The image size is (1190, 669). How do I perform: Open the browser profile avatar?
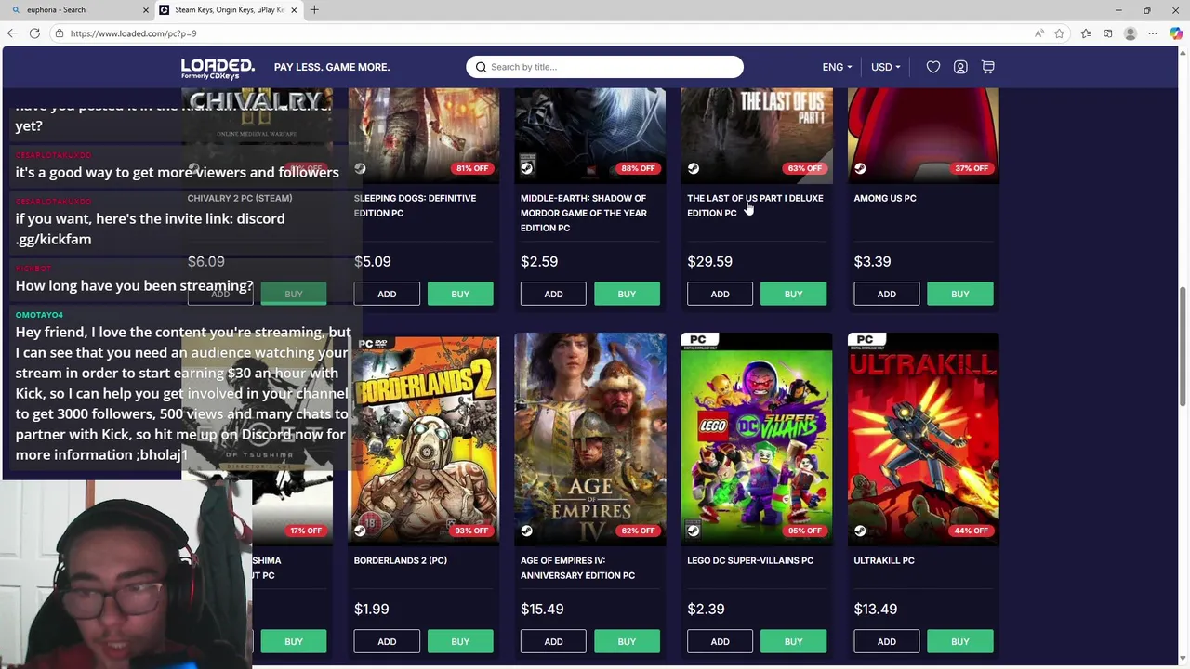tap(1130, 33)
